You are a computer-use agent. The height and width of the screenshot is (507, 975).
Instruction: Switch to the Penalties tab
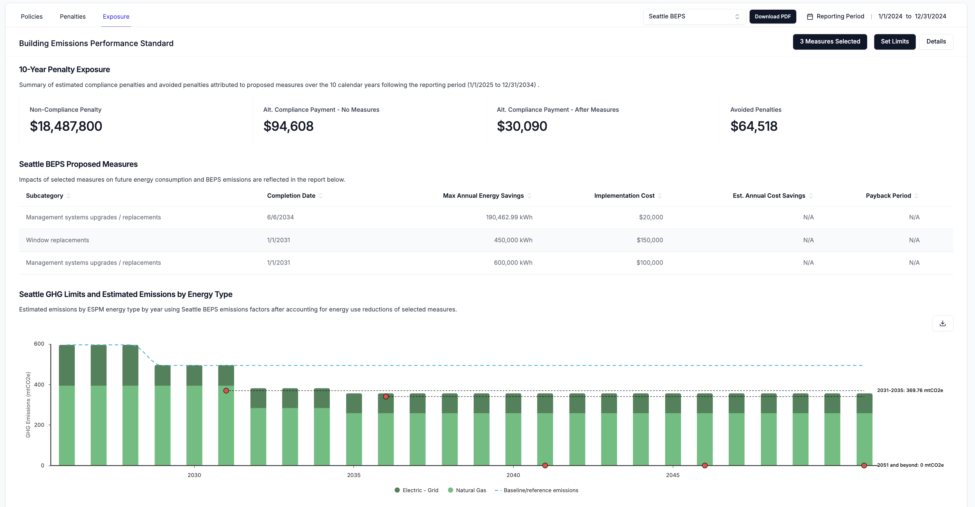(x=73, y=17)
